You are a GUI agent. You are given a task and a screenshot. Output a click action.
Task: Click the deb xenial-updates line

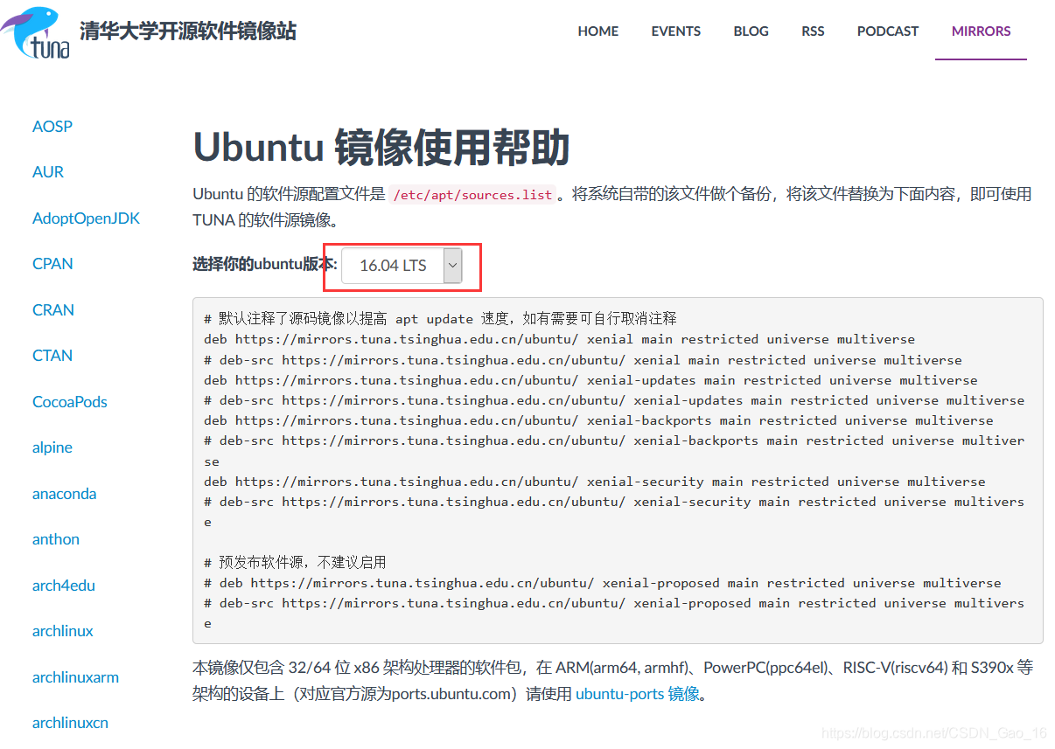(x=590, y=380)
